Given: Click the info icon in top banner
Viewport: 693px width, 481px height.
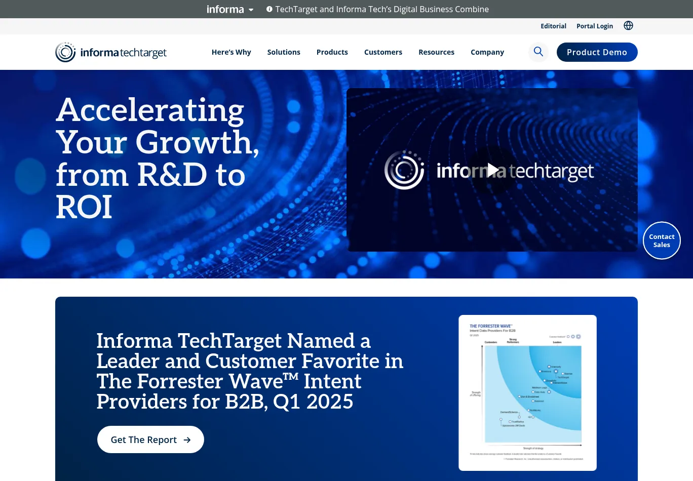Looking at the screenshot, I should (269, 9).
